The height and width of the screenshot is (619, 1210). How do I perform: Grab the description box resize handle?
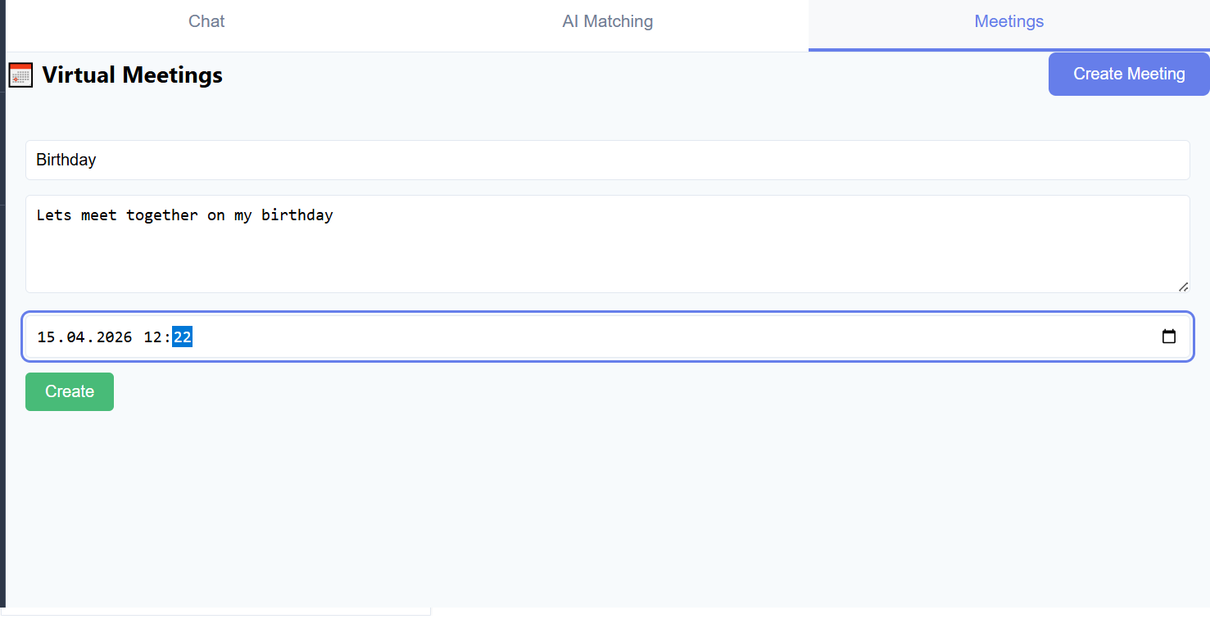[x=1183, y=287]
